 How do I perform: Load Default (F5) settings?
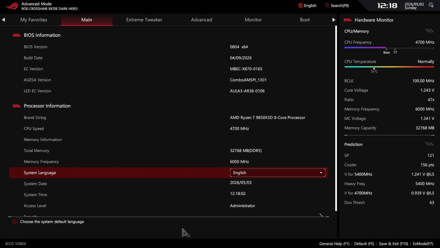click(x=364, y=244)
